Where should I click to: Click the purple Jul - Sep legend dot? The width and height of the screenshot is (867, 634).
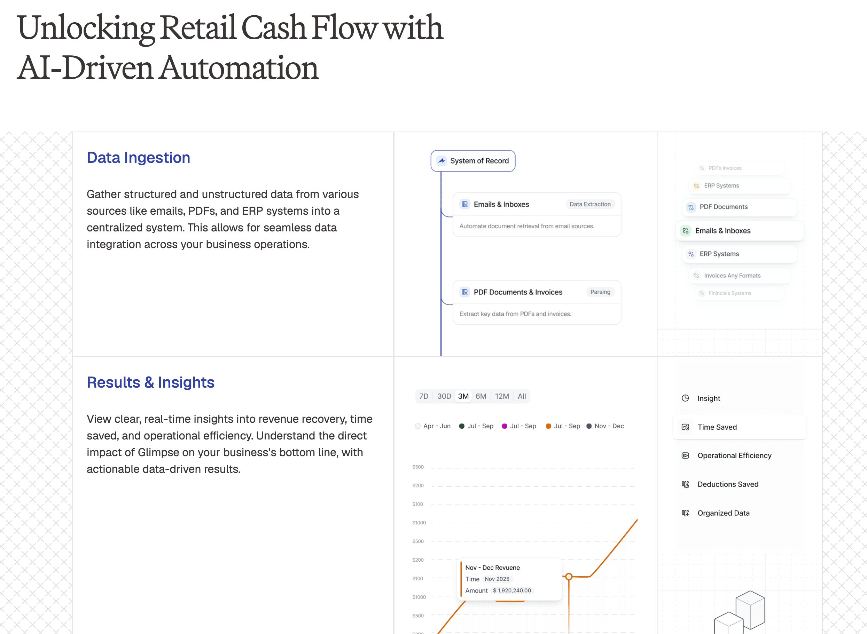[x=505, y=426]
